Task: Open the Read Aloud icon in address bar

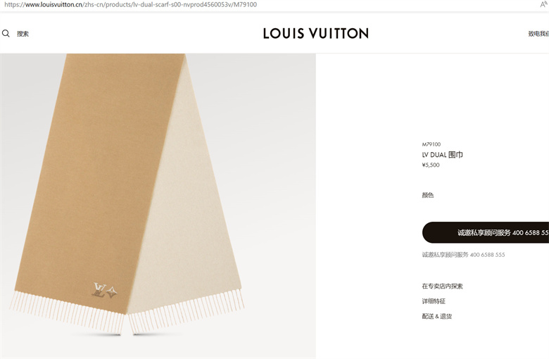Action: (x=545, y=4)
